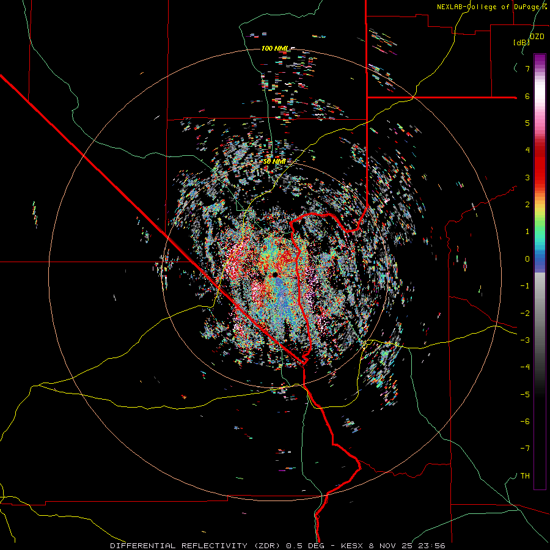Click the legend value "3"
This screenshot has height=550, width=550.
(527, 177)
